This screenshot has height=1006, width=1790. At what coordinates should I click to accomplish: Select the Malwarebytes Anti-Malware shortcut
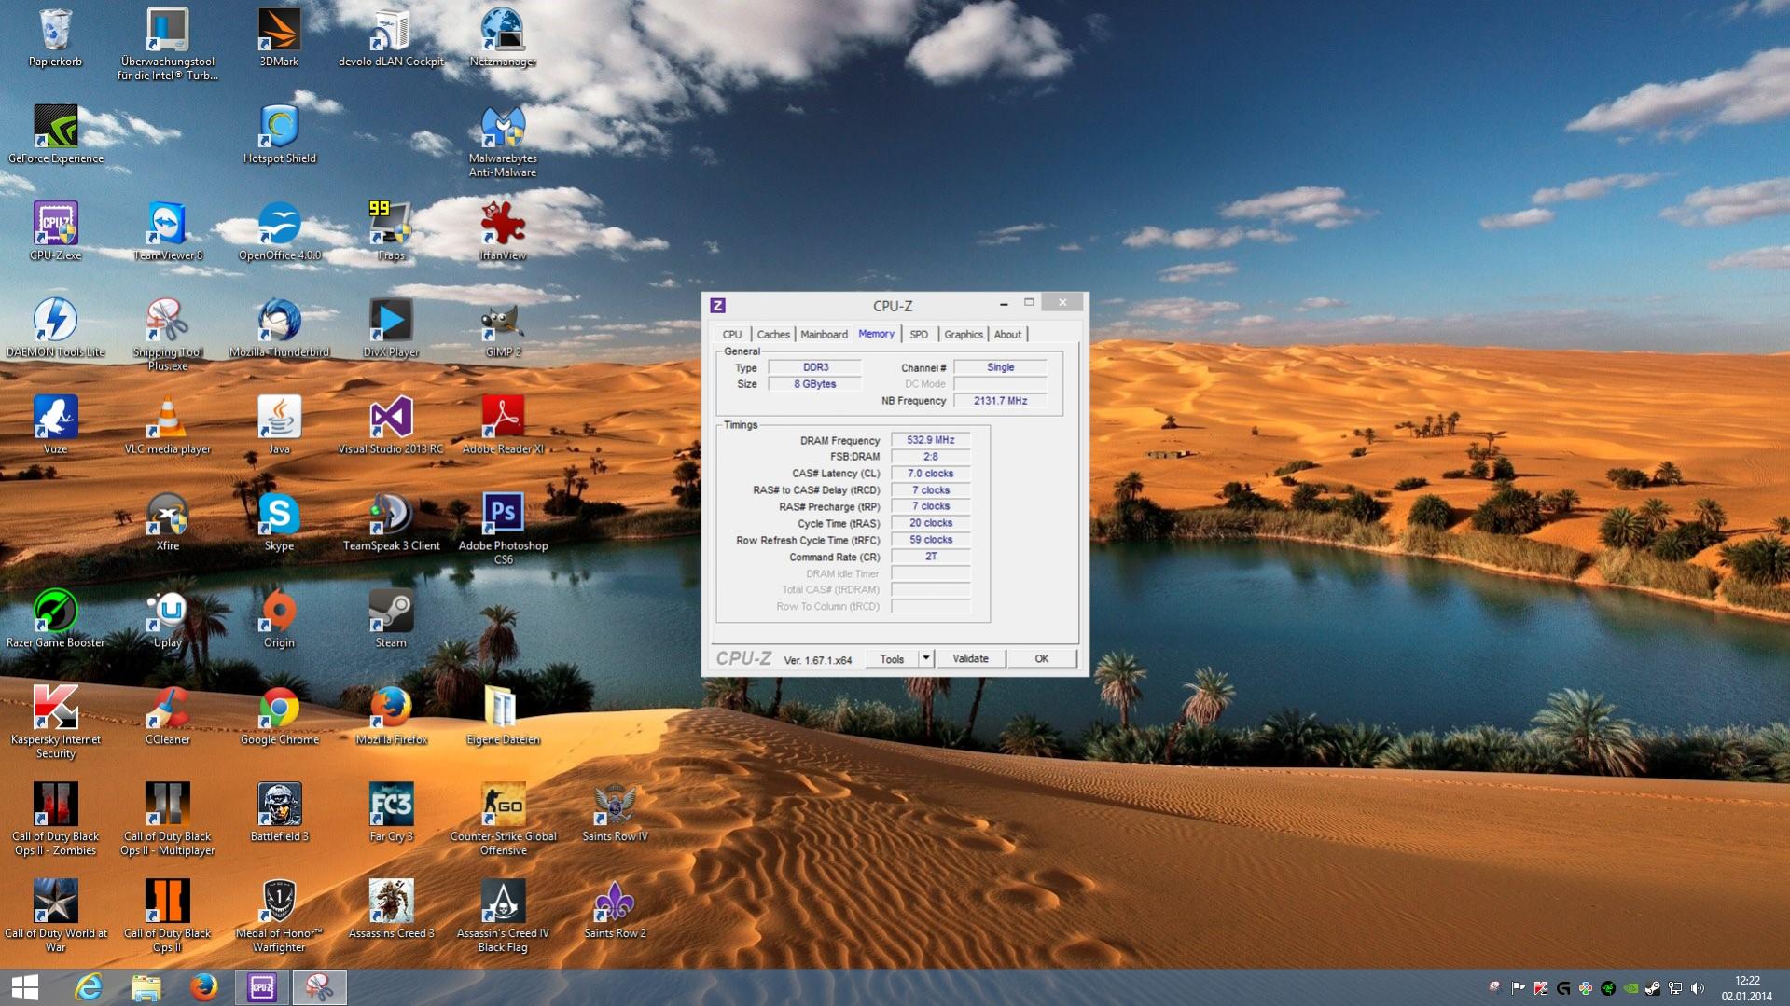503,142
